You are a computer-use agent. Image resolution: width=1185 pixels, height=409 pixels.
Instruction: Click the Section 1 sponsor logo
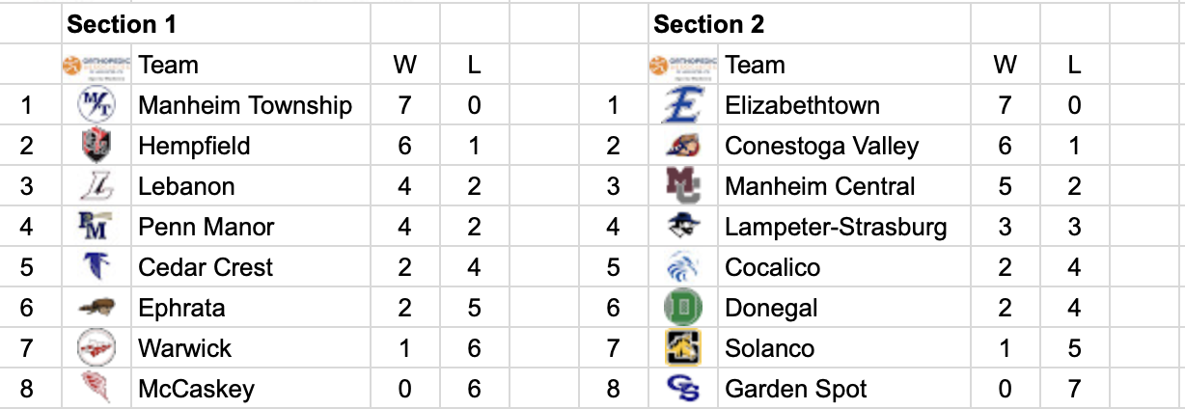pyautogui.click(x=96, y=66)
